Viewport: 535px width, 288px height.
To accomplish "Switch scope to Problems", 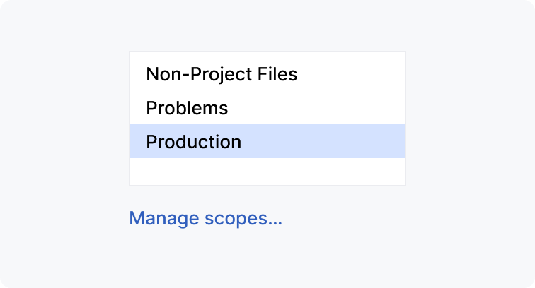I will click(x=187, y=108).
